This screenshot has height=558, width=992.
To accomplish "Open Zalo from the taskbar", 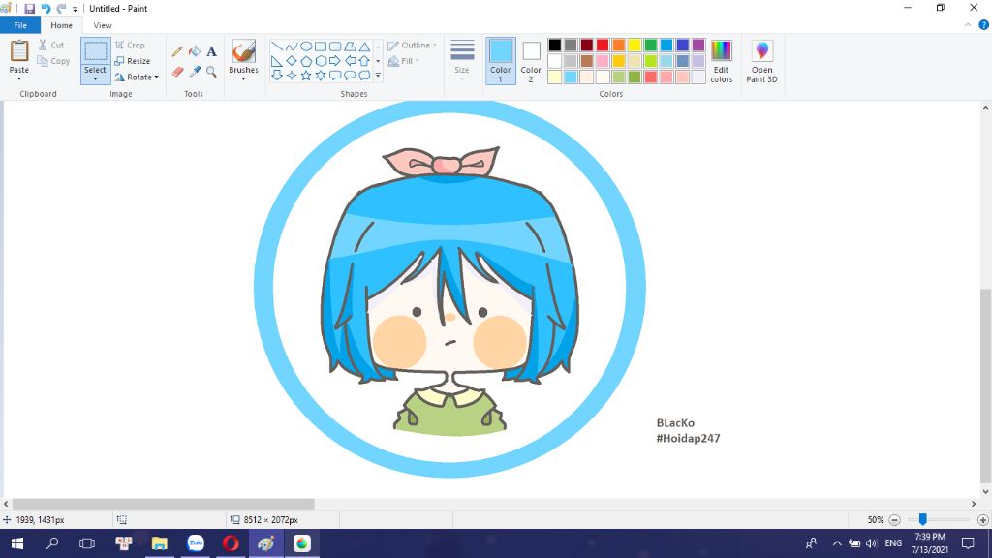I will point(196,543).
